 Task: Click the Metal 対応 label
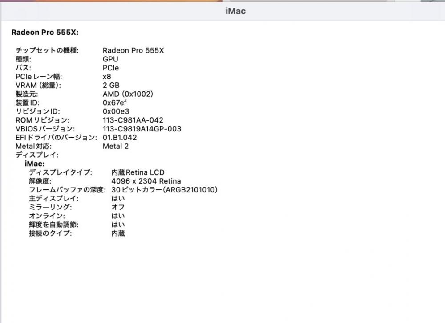tap(33, 147)
